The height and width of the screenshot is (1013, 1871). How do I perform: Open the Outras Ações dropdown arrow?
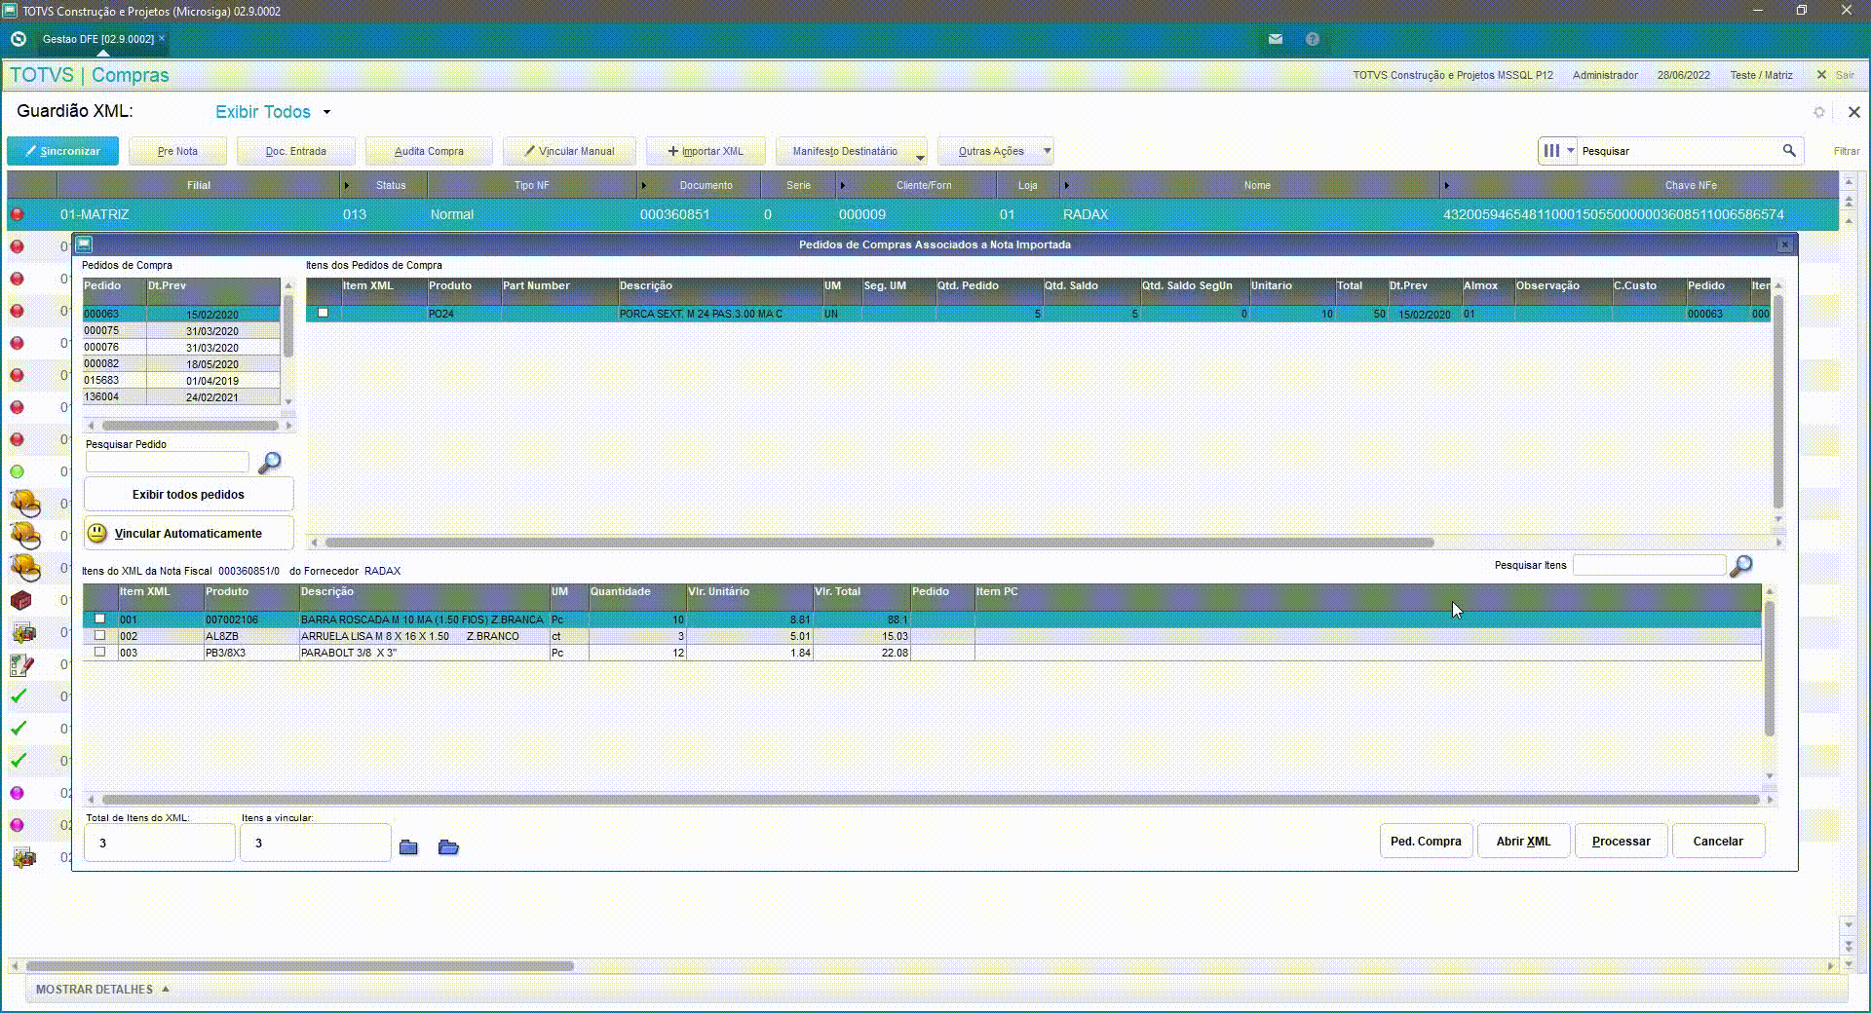(x=1047, y=151)
